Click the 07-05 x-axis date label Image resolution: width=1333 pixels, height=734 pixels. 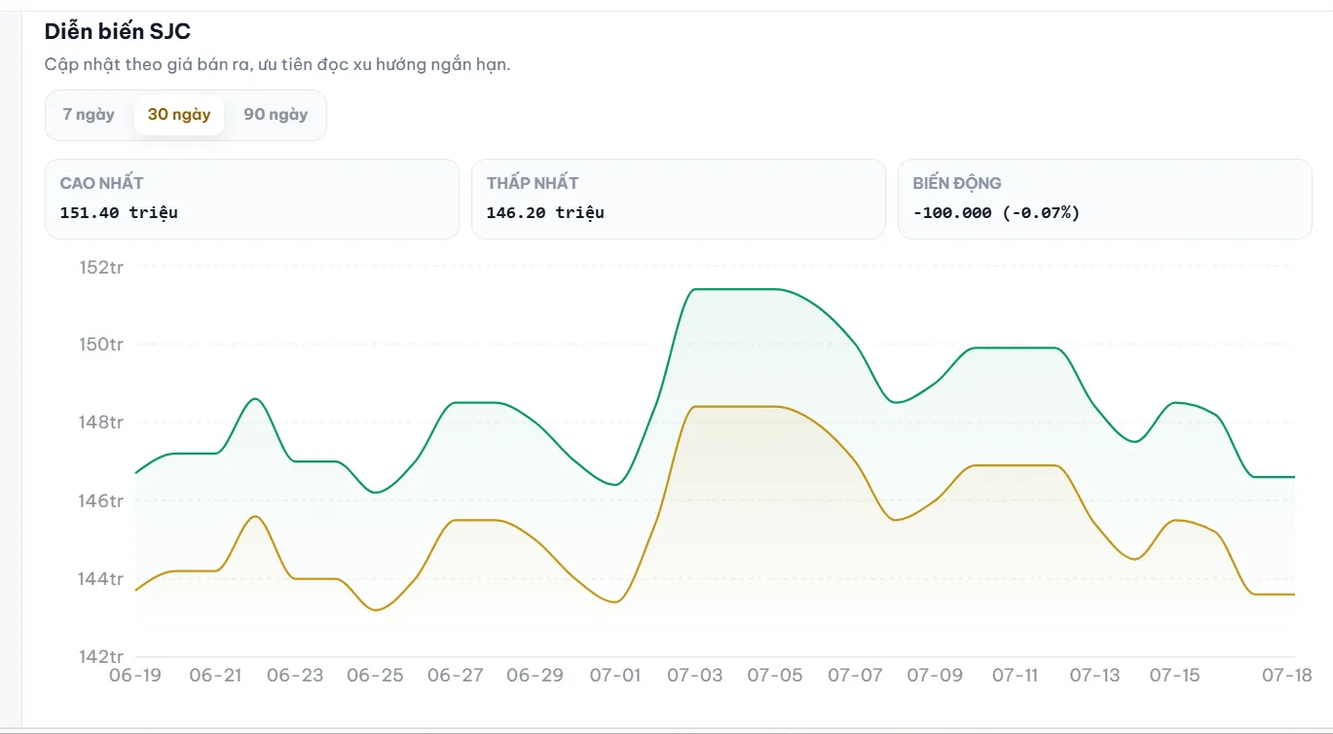775,675
